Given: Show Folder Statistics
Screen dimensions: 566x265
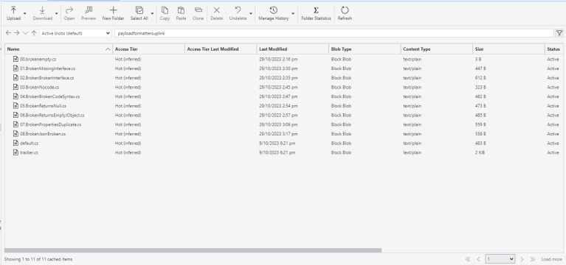Looking at the screenshot, I should click(317, 13).
